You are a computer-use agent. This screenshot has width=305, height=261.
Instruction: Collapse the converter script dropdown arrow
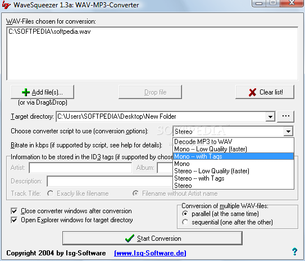pyautogui.click(x=288, y=132)
